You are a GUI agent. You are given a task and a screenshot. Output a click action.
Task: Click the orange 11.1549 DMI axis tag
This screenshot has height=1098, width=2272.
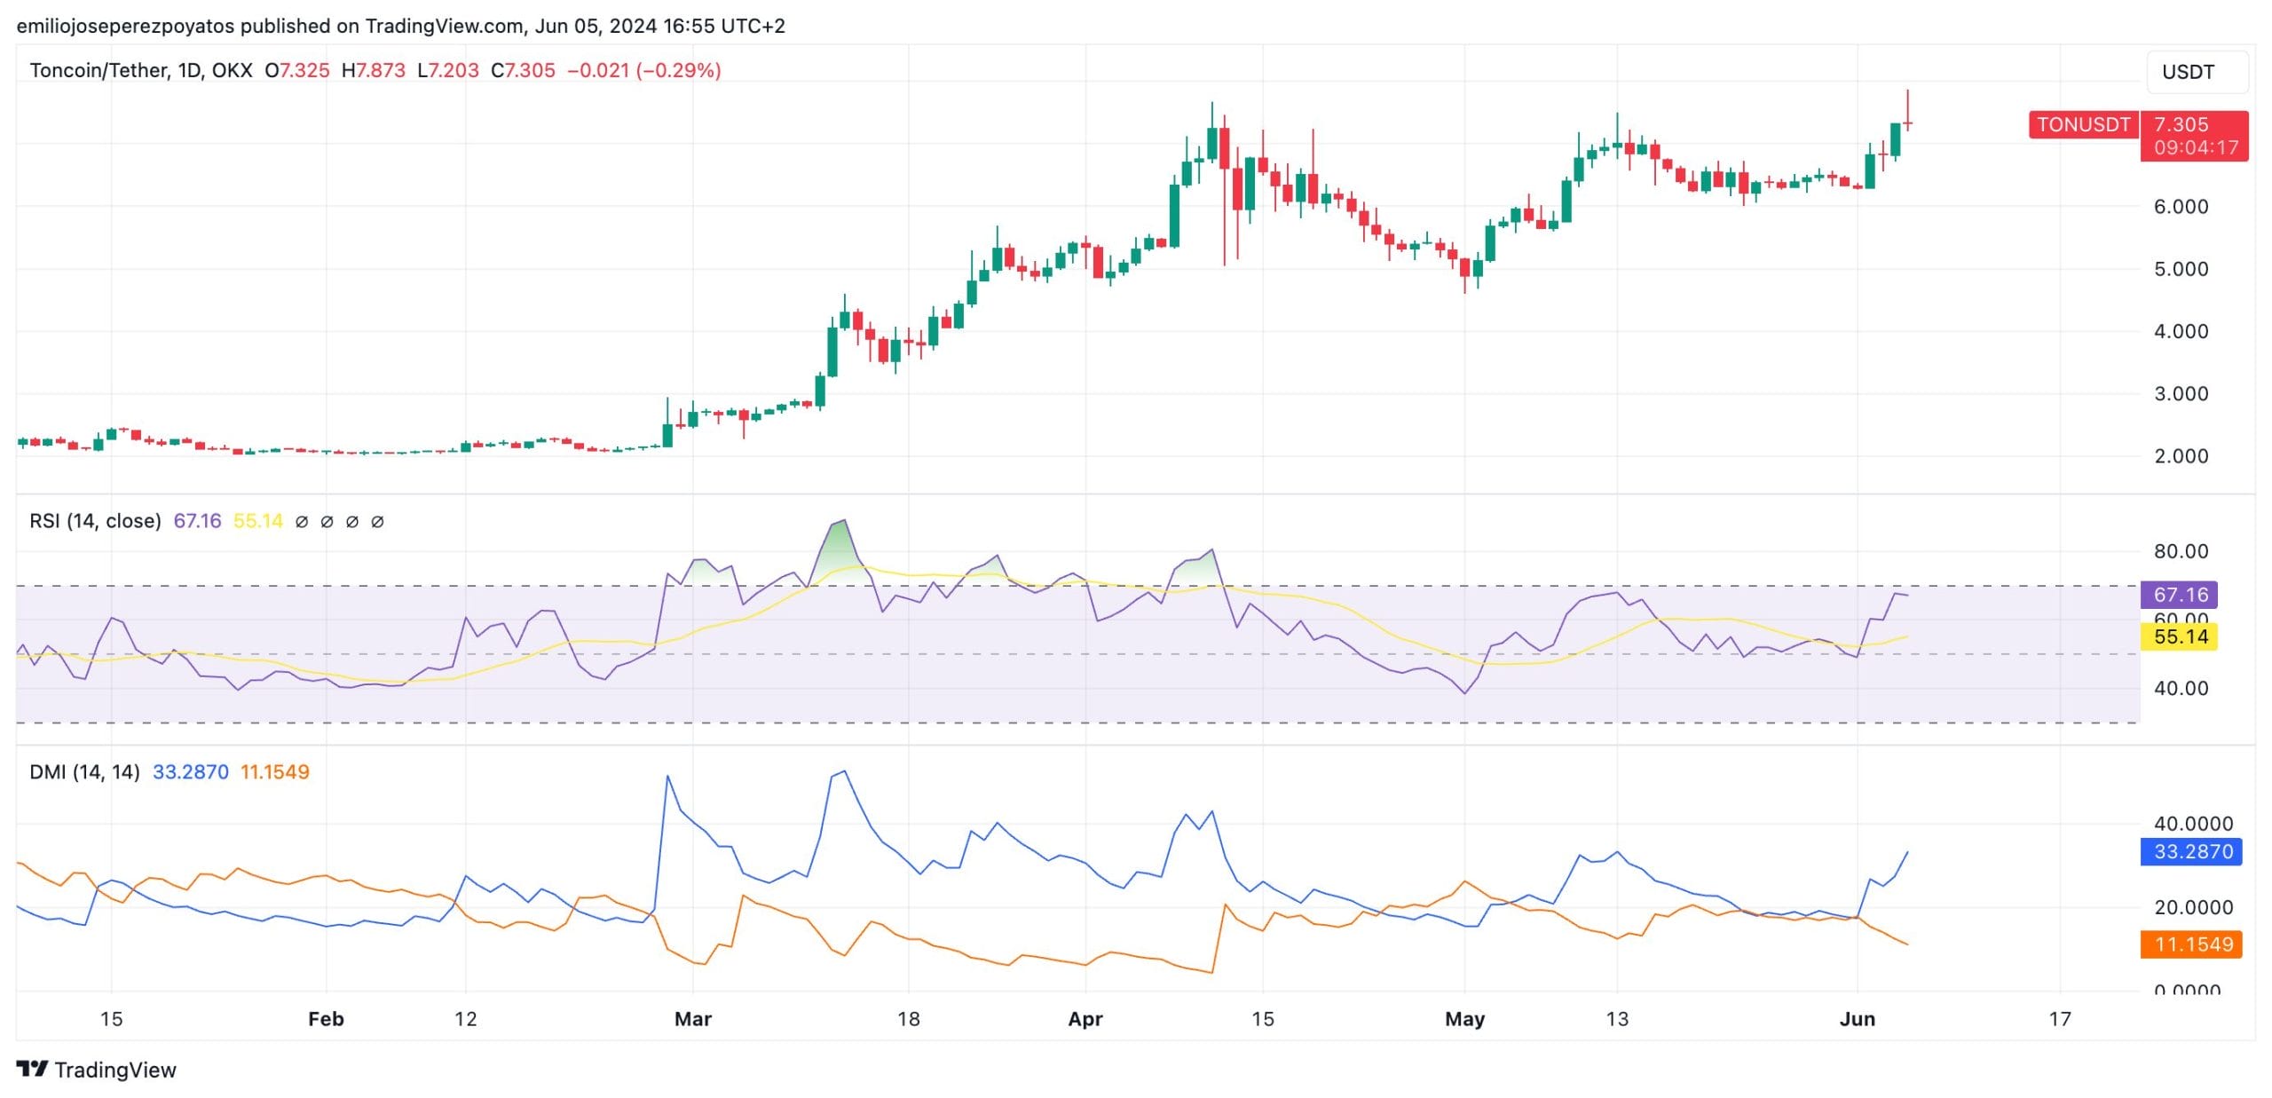coord(2191,944)
